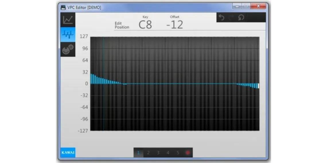
Task: Click the reset circular arrow icon
Action: pos(241,17)
